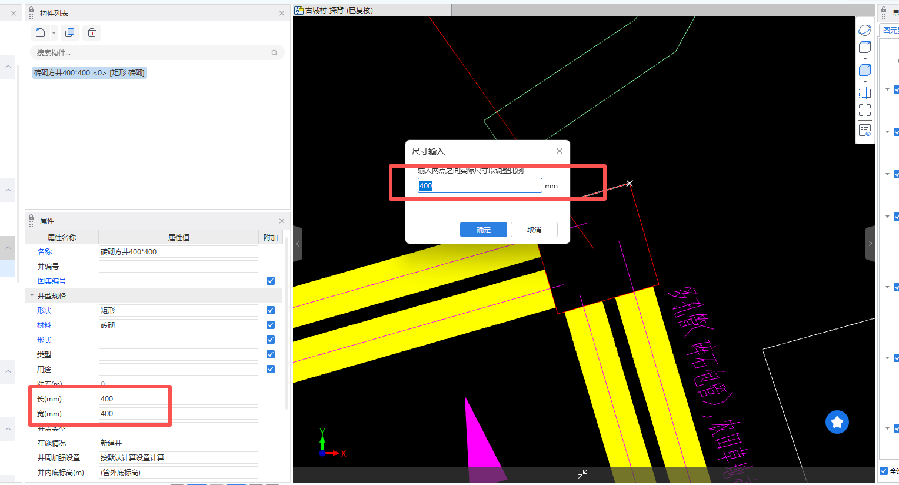
Task: Click the orbit view icon
Action: tap(864, 30)
